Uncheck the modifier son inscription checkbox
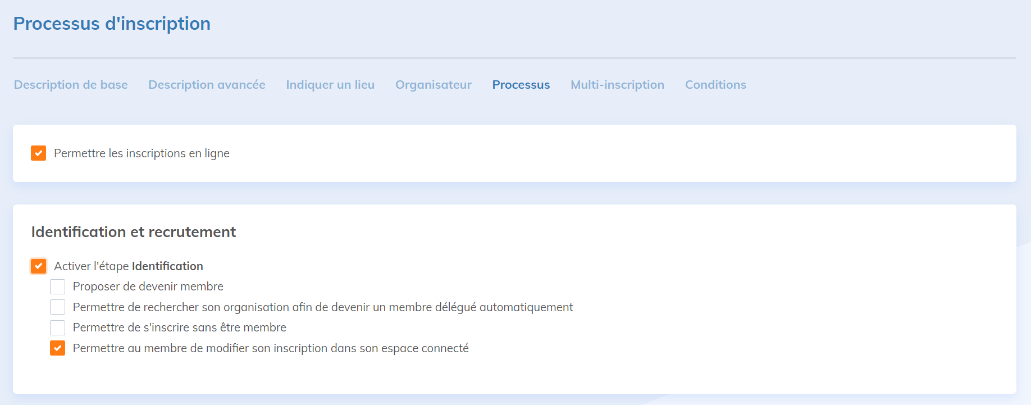 pos(58,348)
